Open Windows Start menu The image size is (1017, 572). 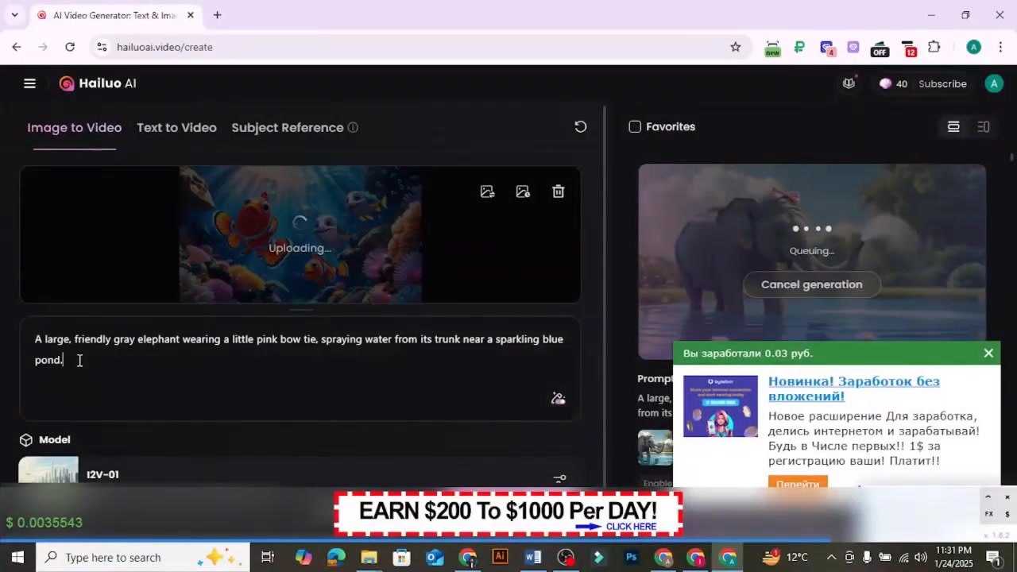coord(17,557)
